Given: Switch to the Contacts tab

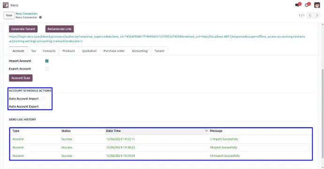Looking at the screenshot, I should coord(49,51).
